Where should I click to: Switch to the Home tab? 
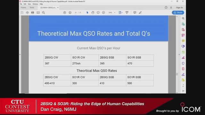(x=23, y=8)
